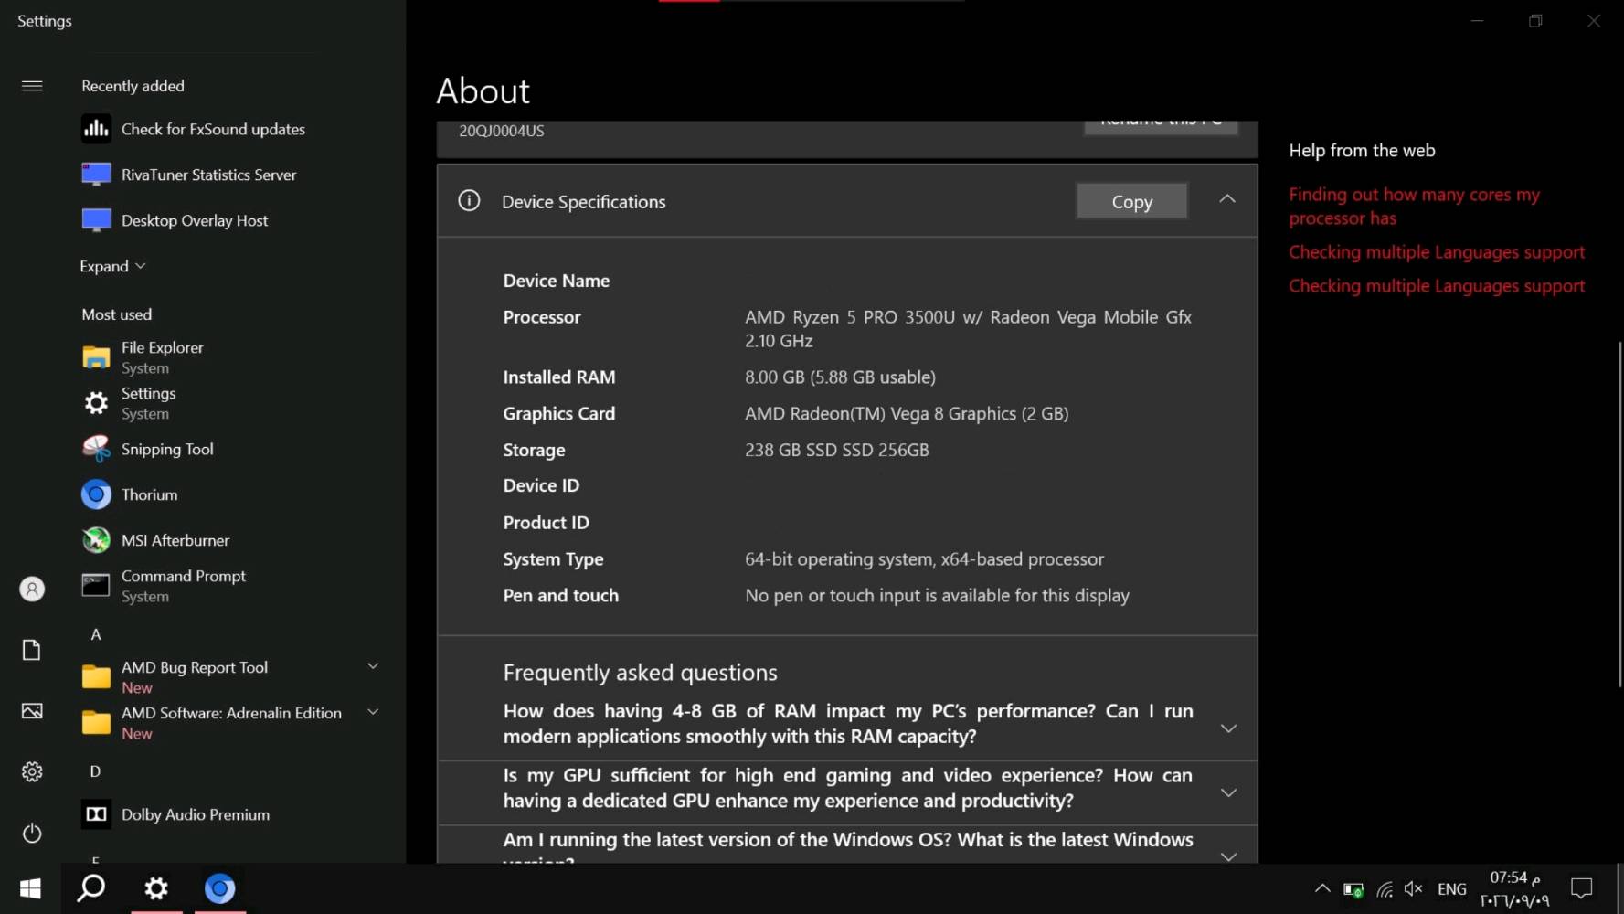Screen dimensions: 1624x914
Task: Open second 'Checking multiple Languages support' link
Action: (x=1437, y=286)
